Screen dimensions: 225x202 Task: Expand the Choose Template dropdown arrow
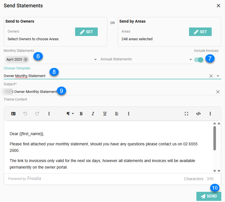(218, 76)
